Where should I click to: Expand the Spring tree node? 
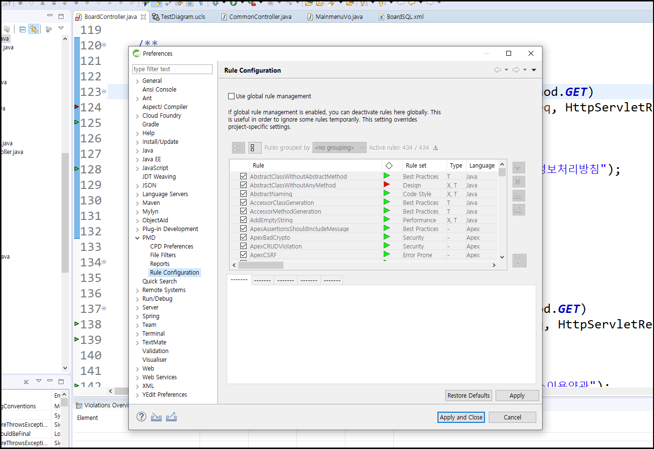138,316
